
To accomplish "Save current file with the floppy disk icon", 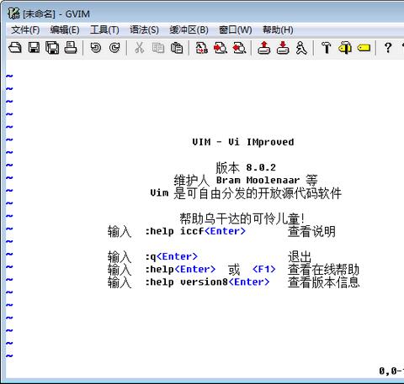I will (34, 48).
